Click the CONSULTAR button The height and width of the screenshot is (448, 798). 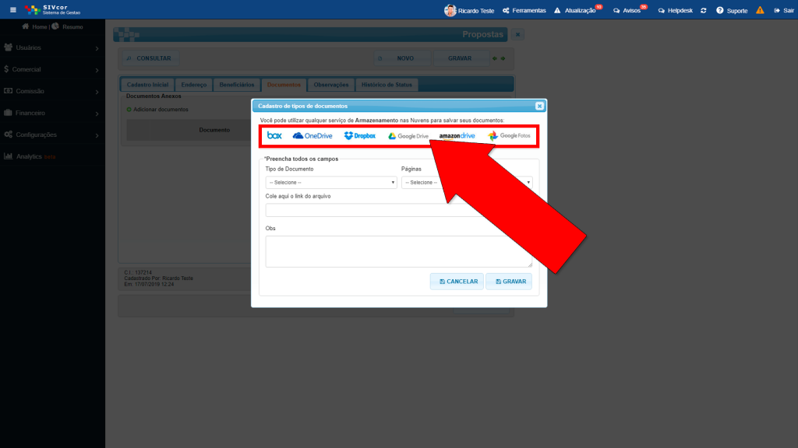(x=150, y=58)
